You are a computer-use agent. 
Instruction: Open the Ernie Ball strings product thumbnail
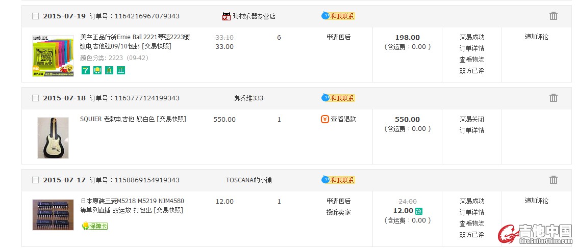tap(53, 56)
